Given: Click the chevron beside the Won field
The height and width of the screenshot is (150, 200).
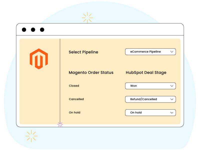Looking at the screenshot, I should click(x=172, y=86).
